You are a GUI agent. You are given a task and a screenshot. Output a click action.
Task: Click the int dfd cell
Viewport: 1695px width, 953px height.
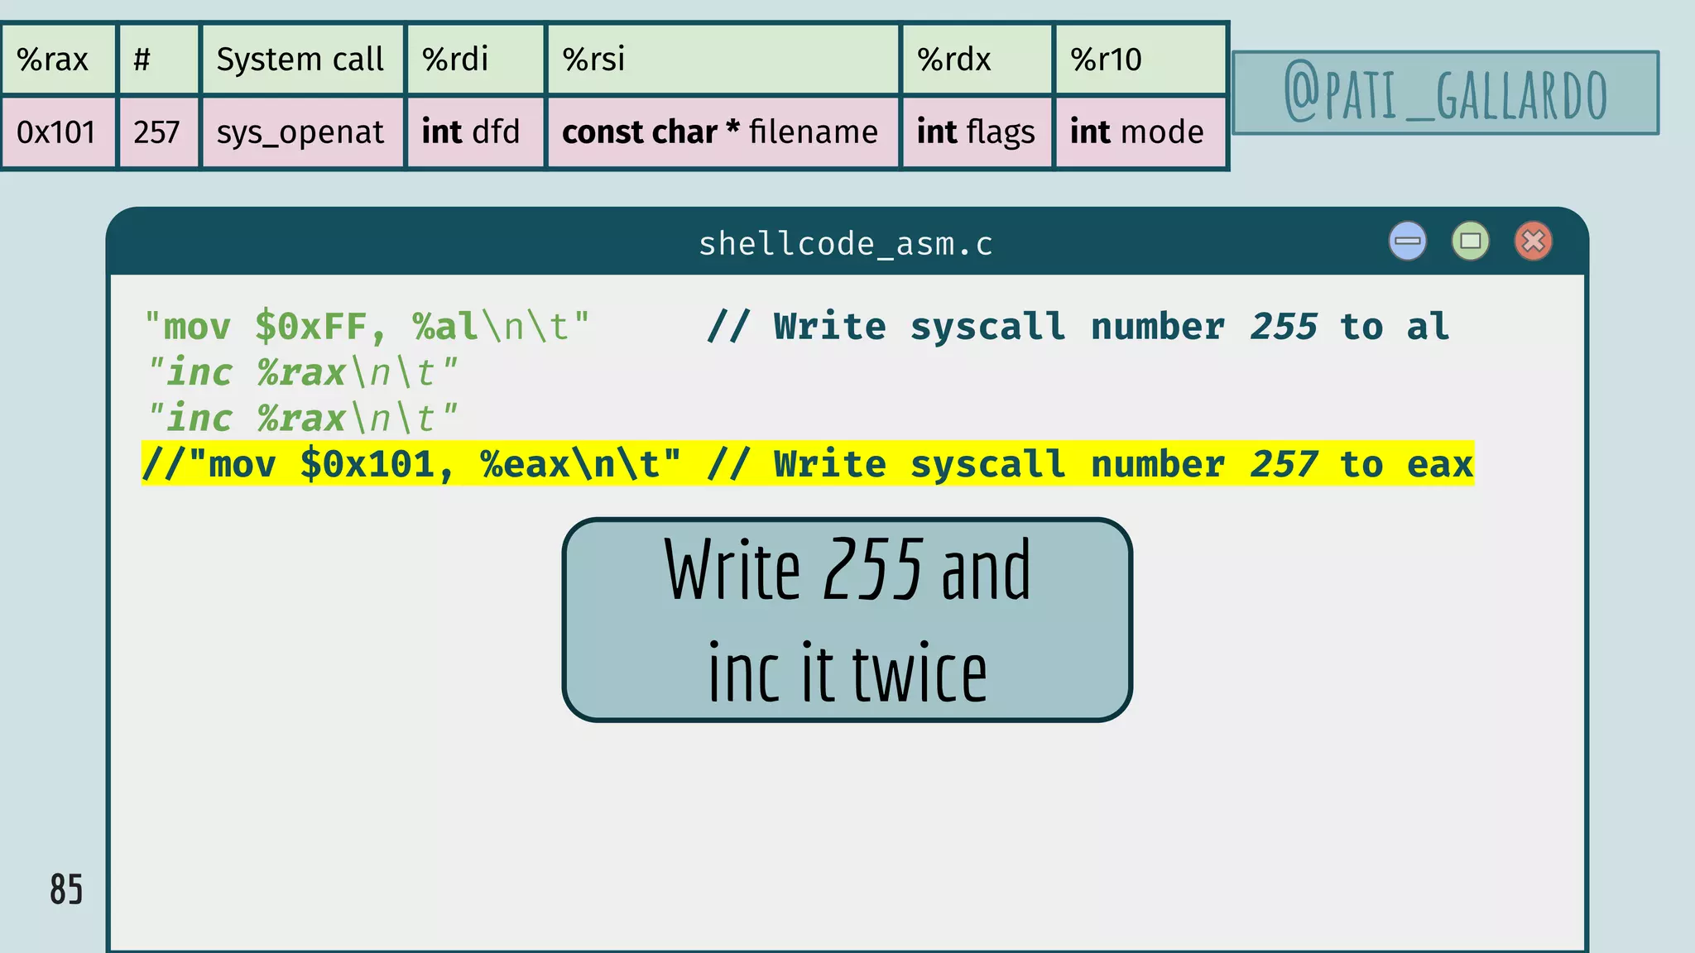point(475,132)
